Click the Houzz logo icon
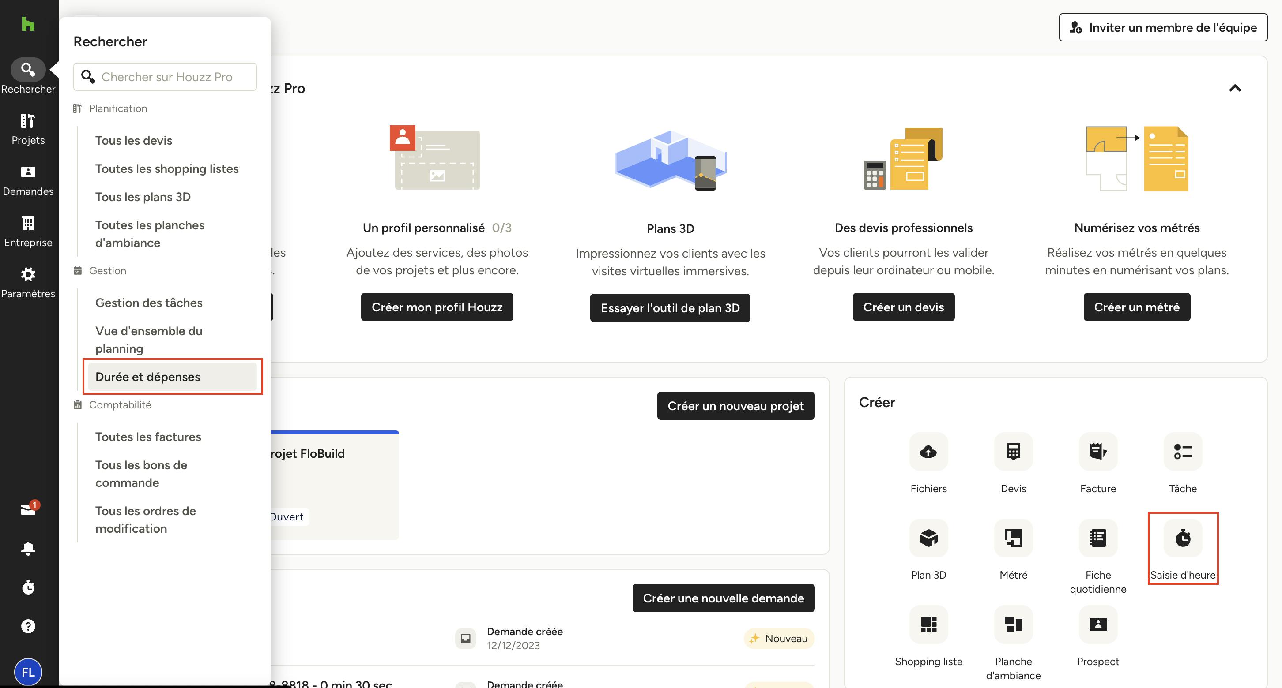The height and width of the screenshot is (688, 1282). point(28,23)
